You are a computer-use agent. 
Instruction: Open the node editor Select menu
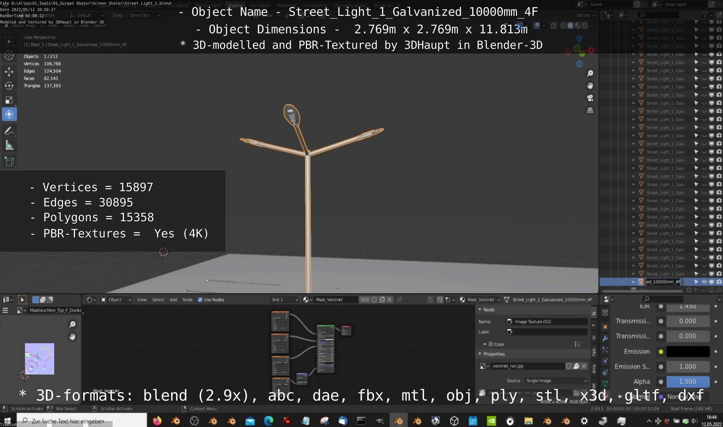[158, 300]
